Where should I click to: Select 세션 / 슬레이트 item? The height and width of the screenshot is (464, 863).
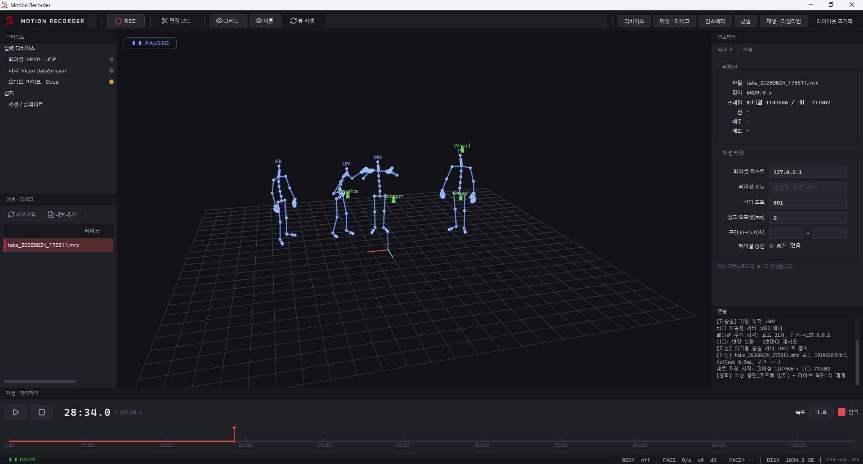(x=58, y=104)
